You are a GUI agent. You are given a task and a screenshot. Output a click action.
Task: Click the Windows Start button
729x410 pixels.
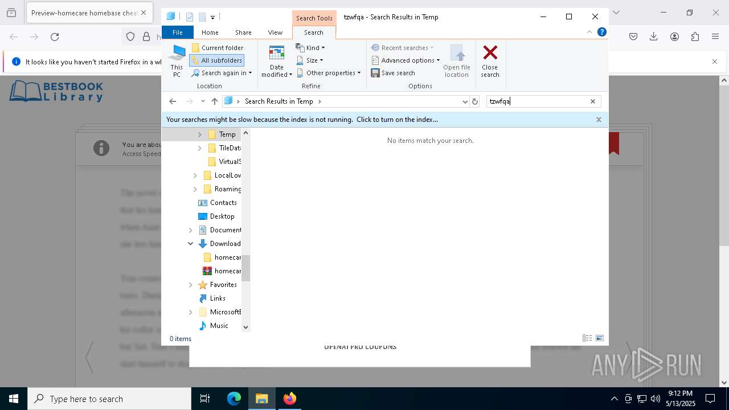[14, 399]
